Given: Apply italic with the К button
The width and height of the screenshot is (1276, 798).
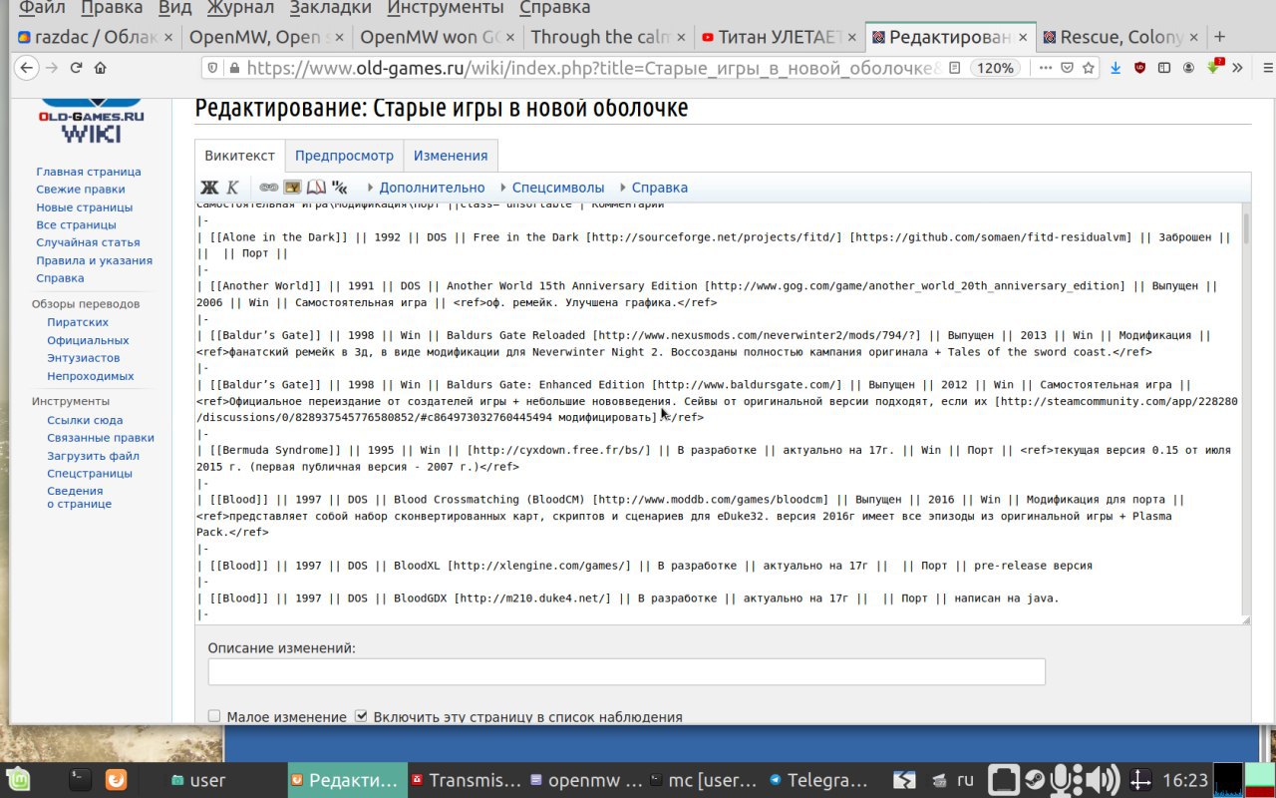Looking at the screenshot, I should point(232,188).
